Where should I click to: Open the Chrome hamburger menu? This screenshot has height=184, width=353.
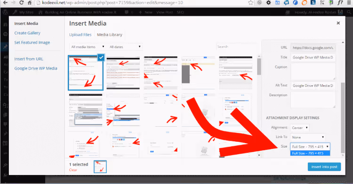click(349, 3)
